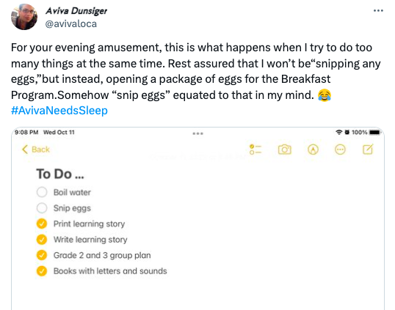Create a new note with compose icon

coord(368,150)
